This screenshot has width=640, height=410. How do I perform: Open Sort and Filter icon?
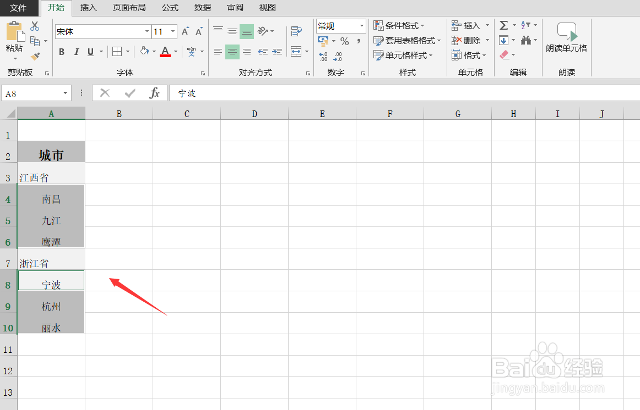[525, 25]
